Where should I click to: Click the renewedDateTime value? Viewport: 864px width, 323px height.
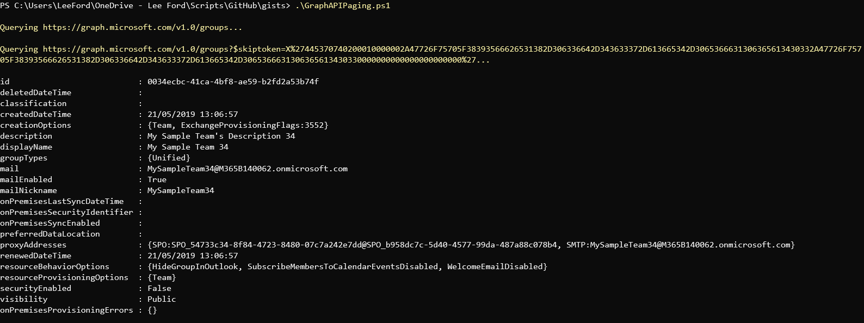click(193, 256)
